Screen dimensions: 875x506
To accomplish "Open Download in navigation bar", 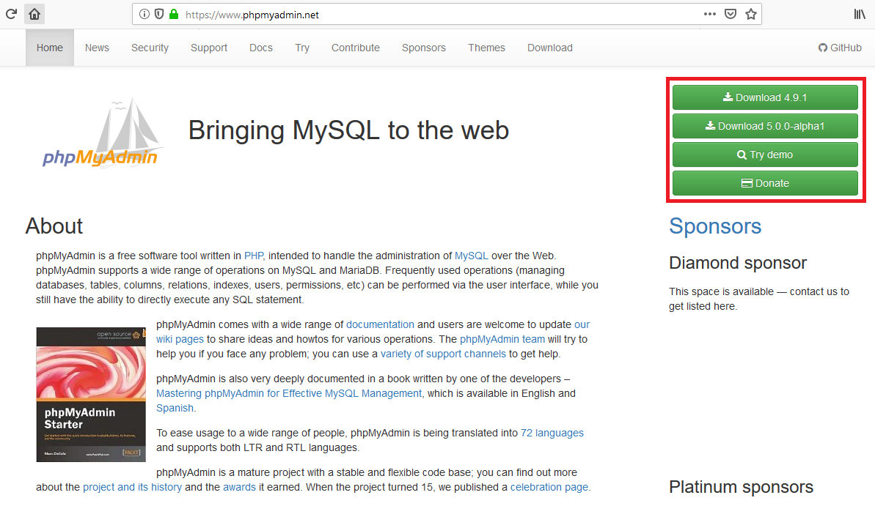I will pyautogui.click(x=550, y=48).
